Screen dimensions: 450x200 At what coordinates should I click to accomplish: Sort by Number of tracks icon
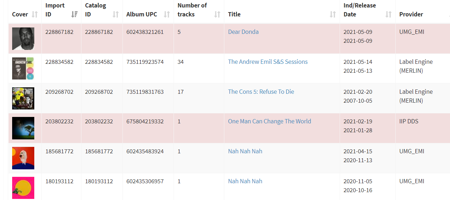(x=217, y=14)
